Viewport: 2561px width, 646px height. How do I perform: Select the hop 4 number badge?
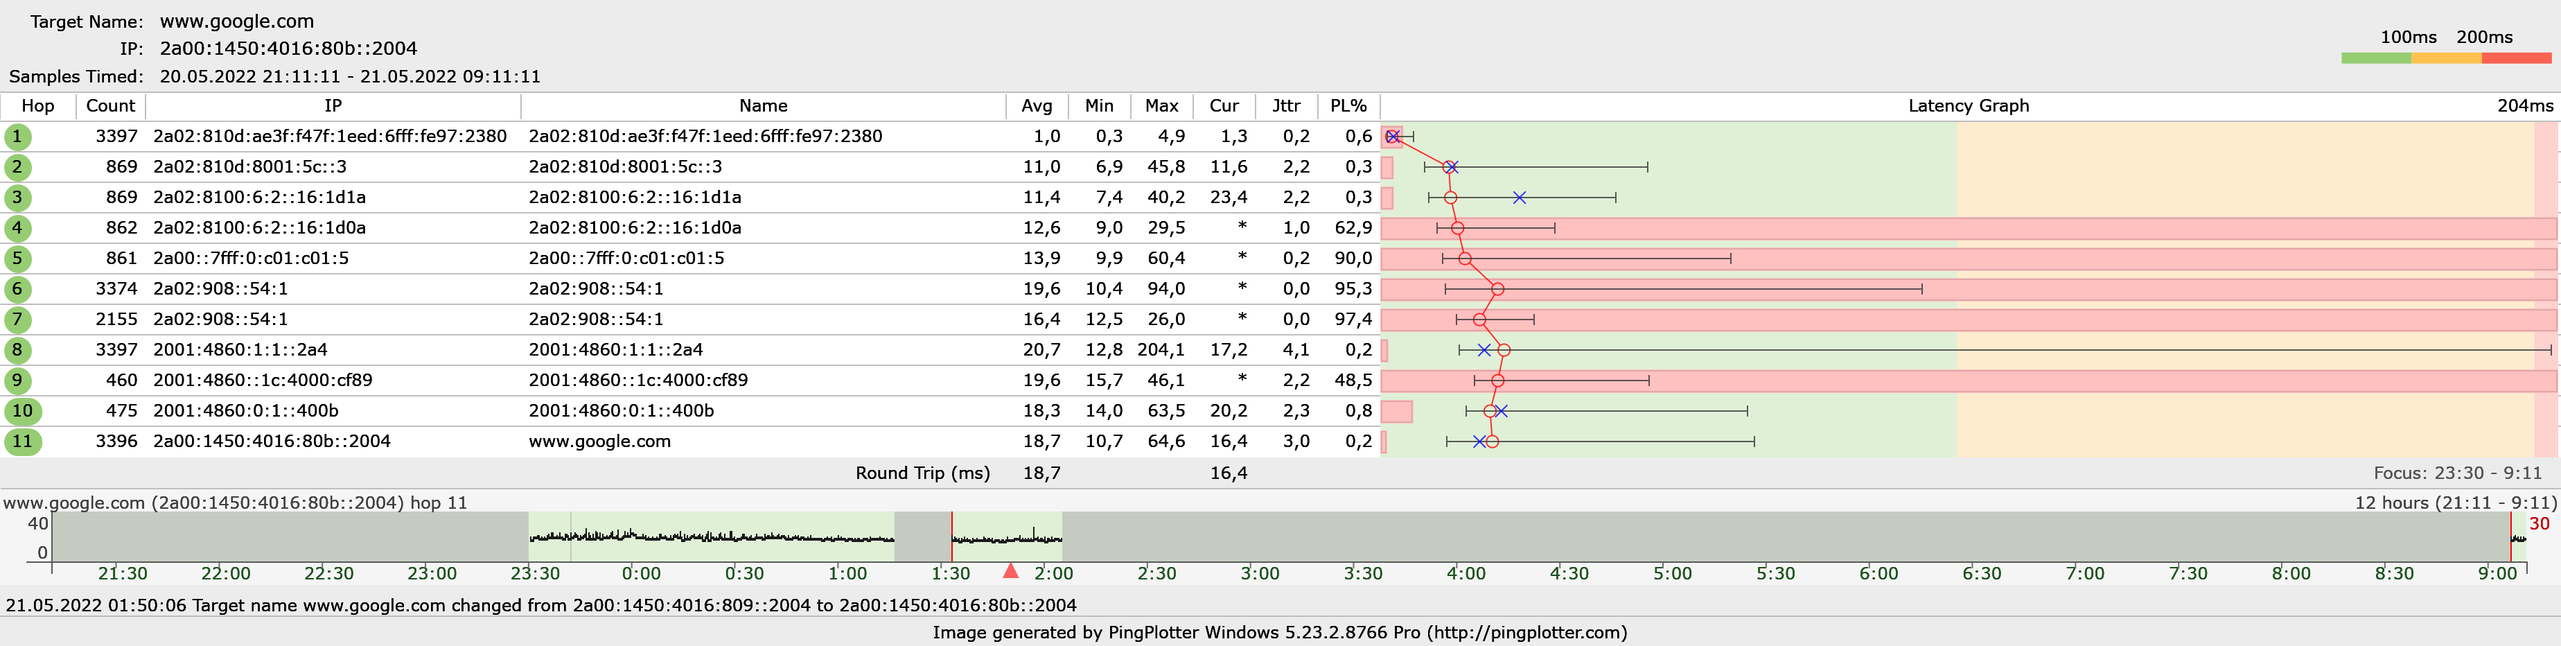tap(17, 229)
